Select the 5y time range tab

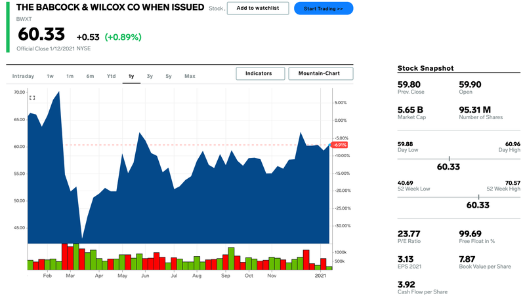(169, 76)
